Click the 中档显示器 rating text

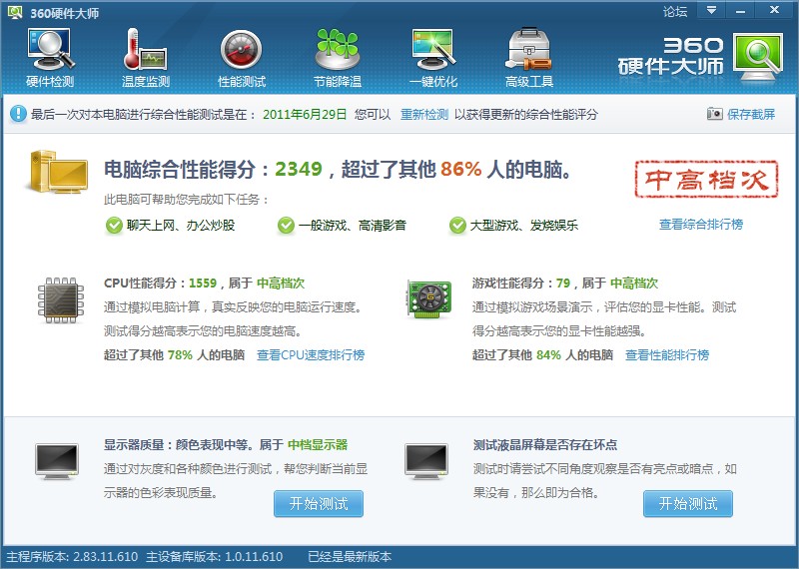tap(318, 444)
